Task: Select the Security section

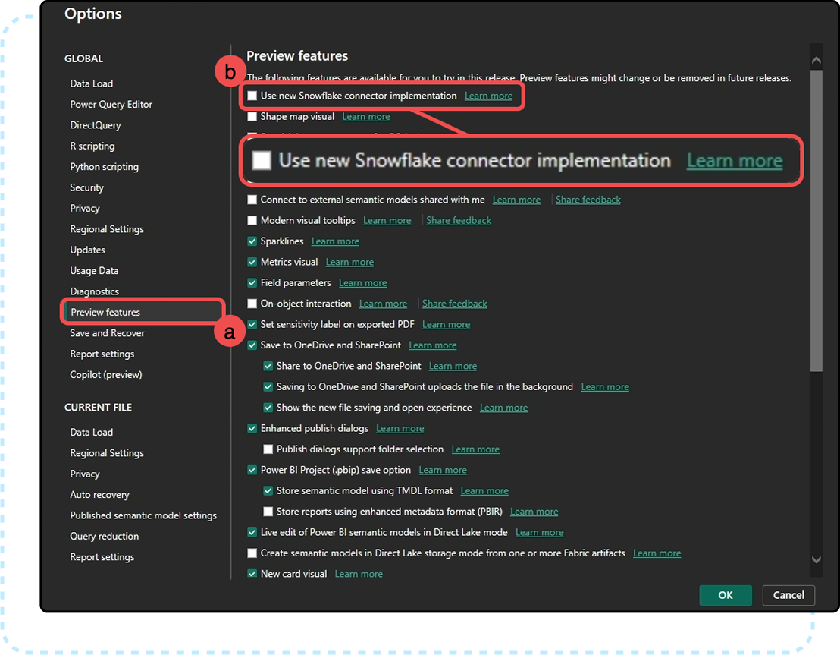Action: pyautogui.click(x=86, y=187)
